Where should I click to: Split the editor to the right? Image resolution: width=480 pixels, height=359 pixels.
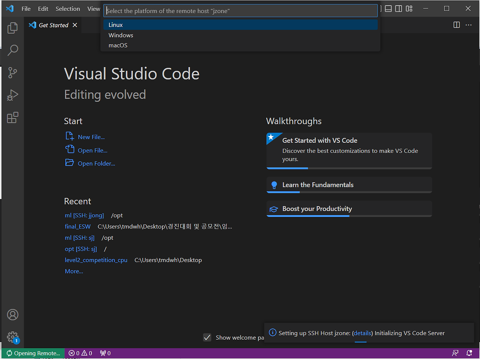click(456, 25)
